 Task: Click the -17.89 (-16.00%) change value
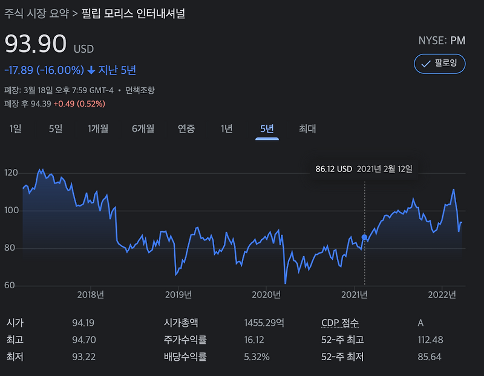pyautogui.click(x=44, y=70)
